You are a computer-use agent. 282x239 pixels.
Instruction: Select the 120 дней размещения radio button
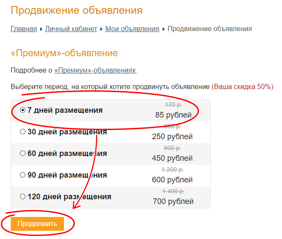(22, 197)
